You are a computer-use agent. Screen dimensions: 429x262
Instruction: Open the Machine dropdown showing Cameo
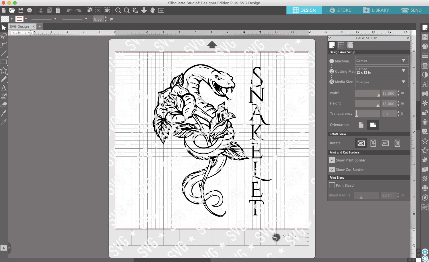(x=381, y=60)
